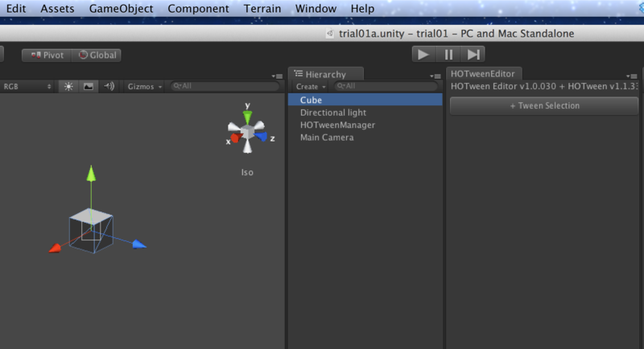Image resolution: width=644 pixels, height=349 pixels.
Task: Switch to the Hierarchy tab
Action: coord(326,74)
